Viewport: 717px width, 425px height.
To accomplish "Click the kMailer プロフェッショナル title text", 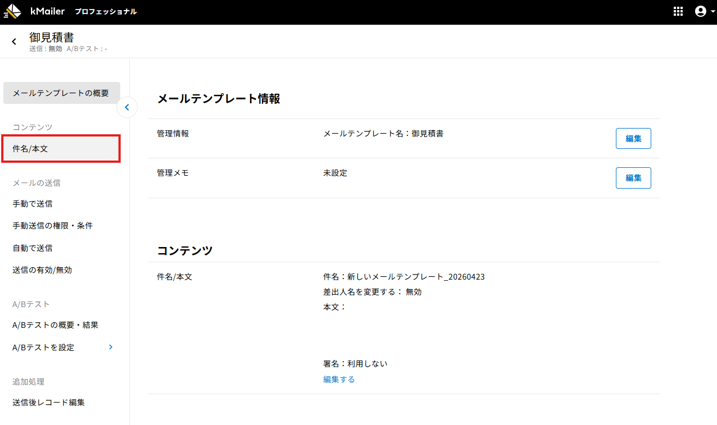I will (83, 11).
